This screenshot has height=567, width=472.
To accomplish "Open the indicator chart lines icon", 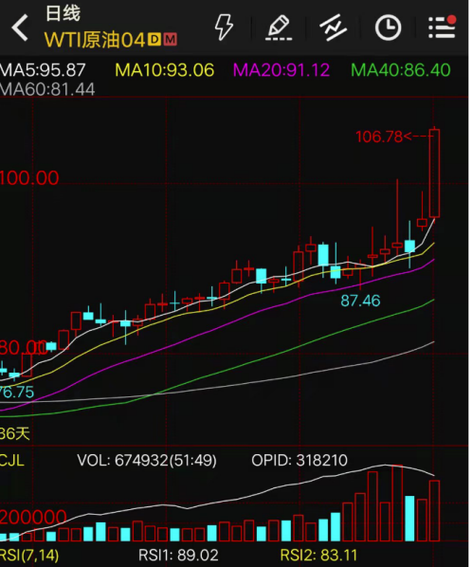I will coord(334,27).
